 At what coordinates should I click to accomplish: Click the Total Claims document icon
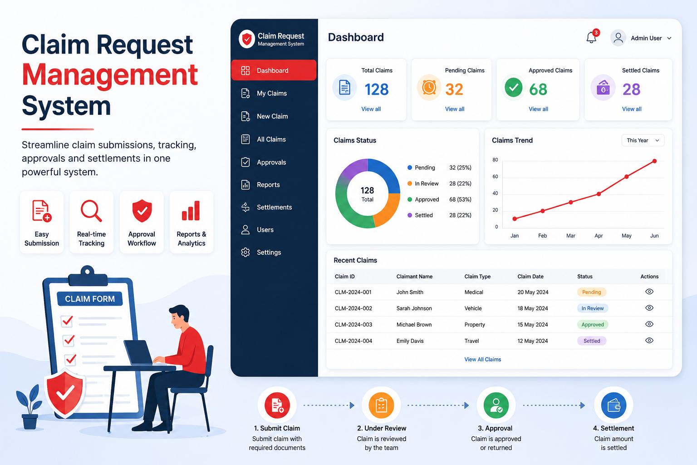344,87
